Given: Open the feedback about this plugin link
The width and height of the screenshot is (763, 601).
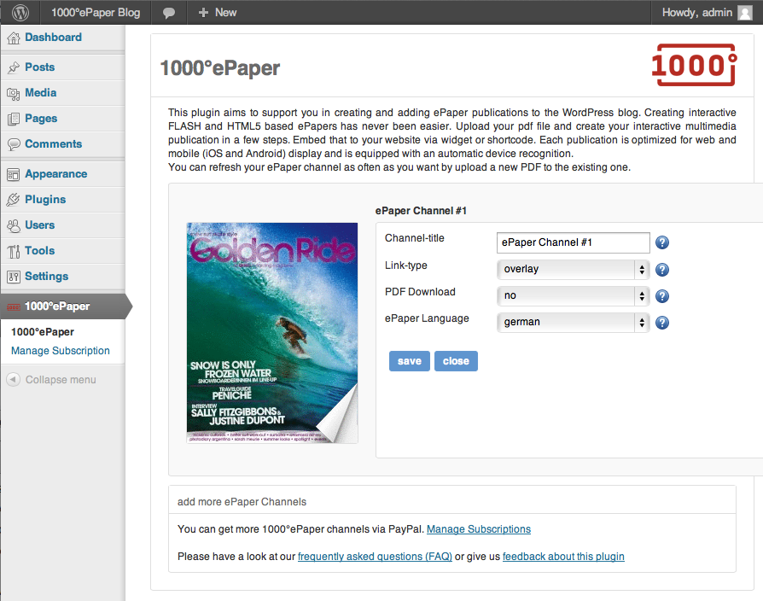Looking at the screenshot, I should tap(563, 557).
